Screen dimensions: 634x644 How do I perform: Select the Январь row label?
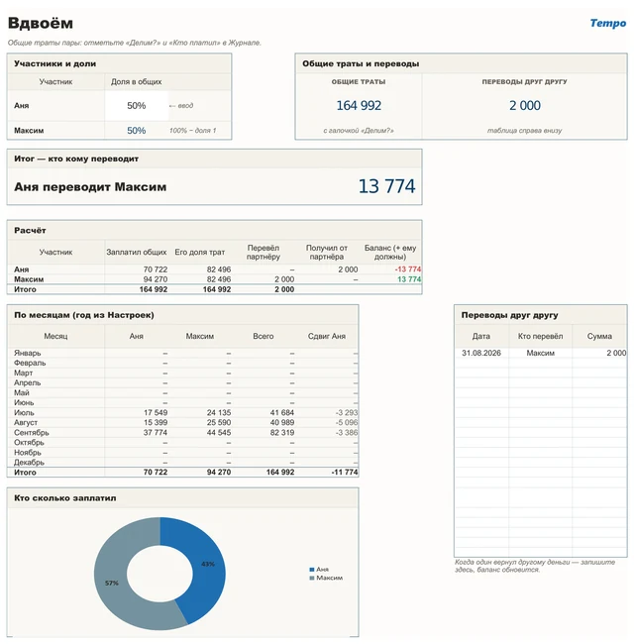tap(27, 354)
